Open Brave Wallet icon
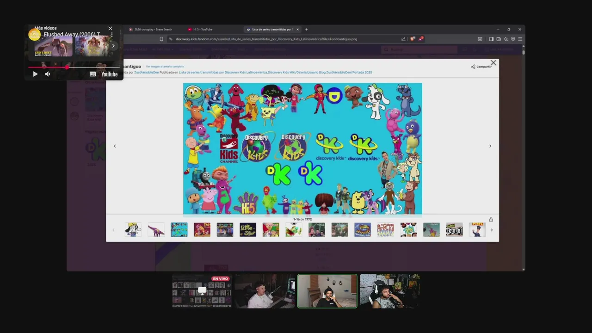This screenshot has width=592, height=333. tap(499, 39)
